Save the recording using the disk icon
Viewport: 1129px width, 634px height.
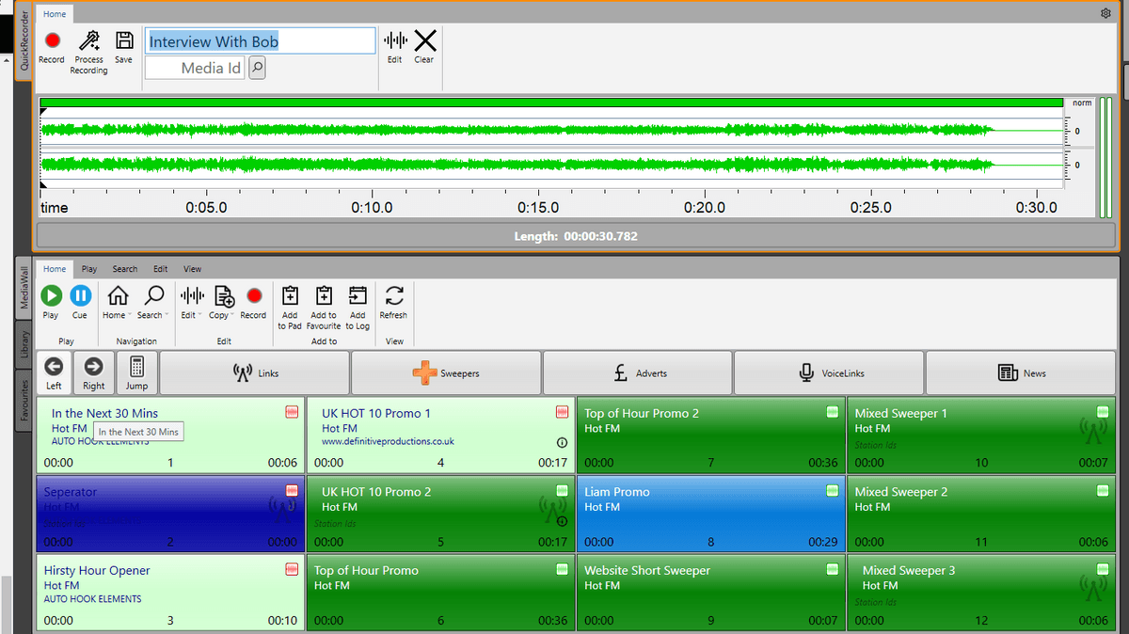[123, 41]
